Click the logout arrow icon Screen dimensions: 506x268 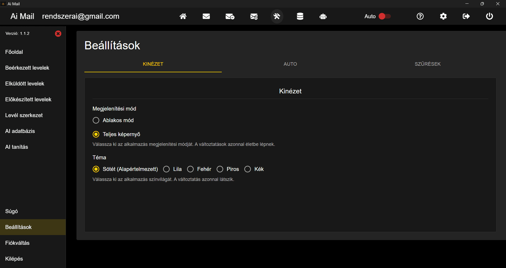[x=466, y=16]
